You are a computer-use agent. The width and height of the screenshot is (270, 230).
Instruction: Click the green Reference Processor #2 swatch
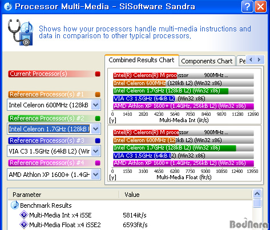(x=98, y=119)
